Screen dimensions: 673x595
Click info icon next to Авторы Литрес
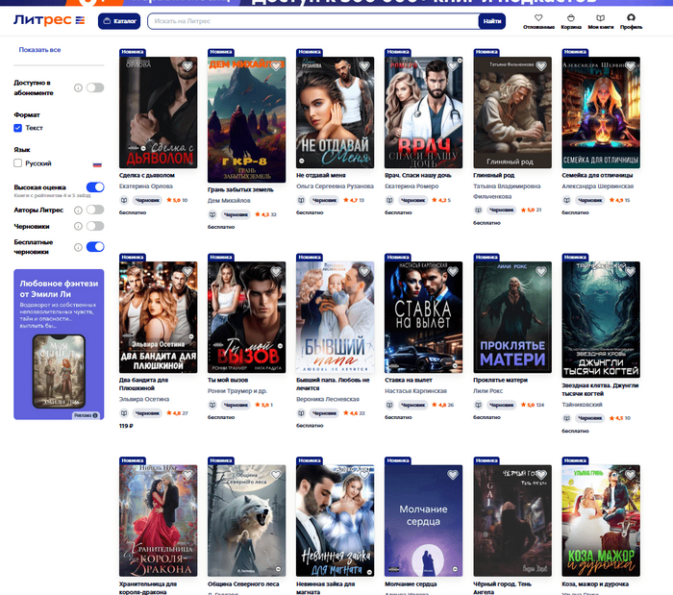click(78, 211)
